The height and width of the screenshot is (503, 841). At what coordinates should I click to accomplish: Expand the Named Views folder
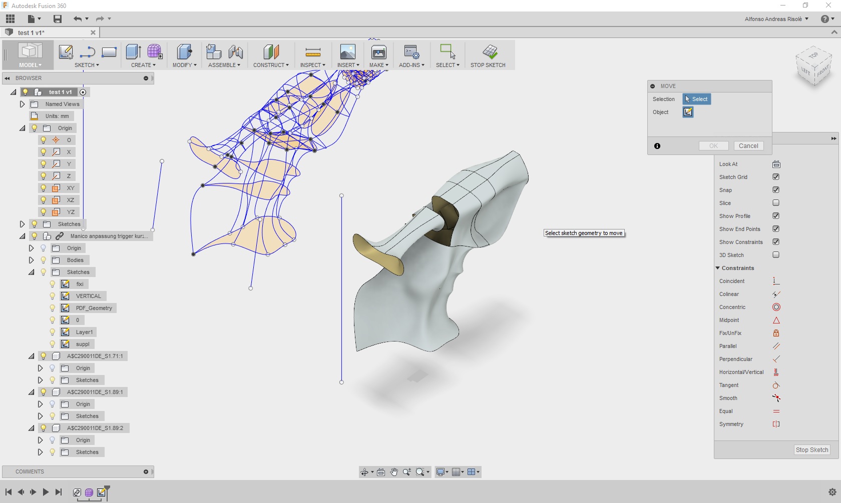pos(22,104)
